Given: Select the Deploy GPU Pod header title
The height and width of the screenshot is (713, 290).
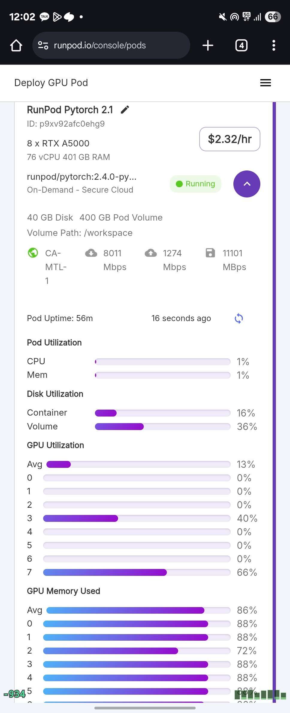Looking at the screenshot, I should click(x=51, y=83).
